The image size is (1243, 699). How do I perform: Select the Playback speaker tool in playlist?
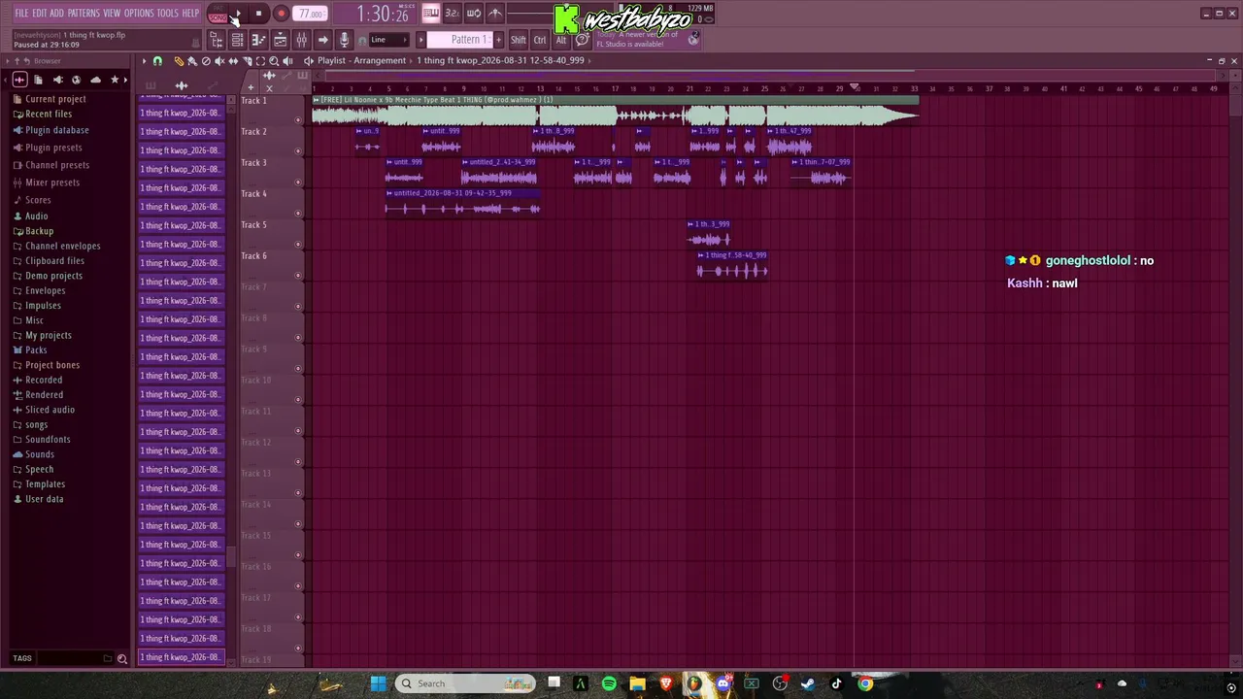point(287,61)
